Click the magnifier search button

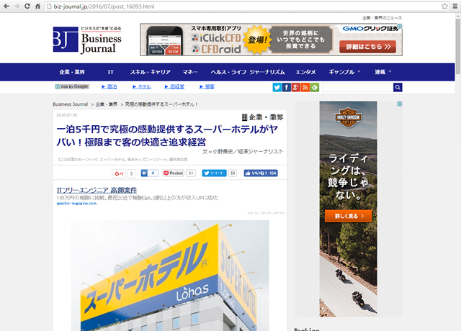(x=398, y=87)
